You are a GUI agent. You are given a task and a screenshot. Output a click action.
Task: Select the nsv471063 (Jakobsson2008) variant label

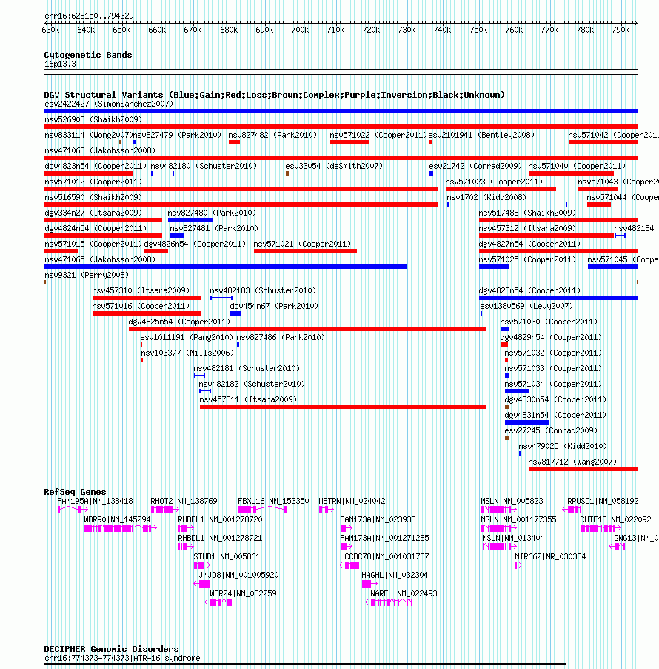click(x=100, y=150)
